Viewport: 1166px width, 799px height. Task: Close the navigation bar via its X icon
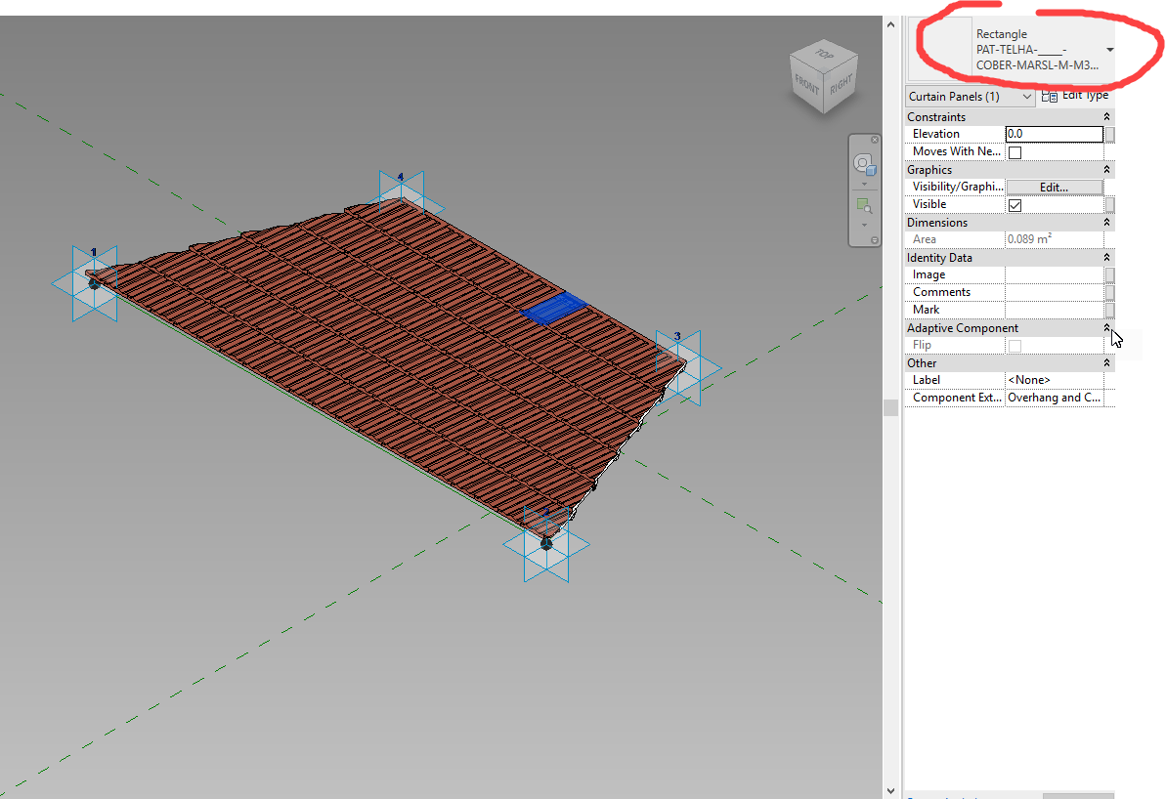[874, 140]
